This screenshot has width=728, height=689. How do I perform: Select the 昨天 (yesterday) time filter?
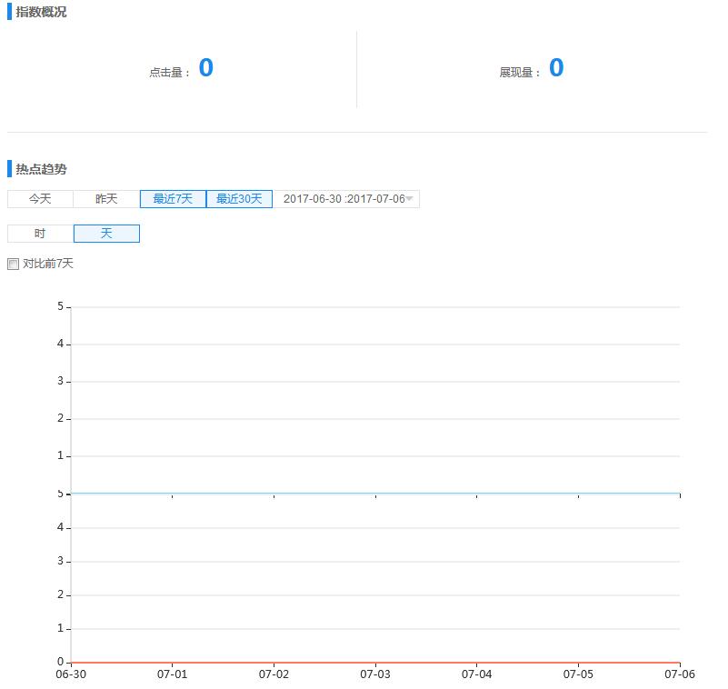click(x=106, y=199)
